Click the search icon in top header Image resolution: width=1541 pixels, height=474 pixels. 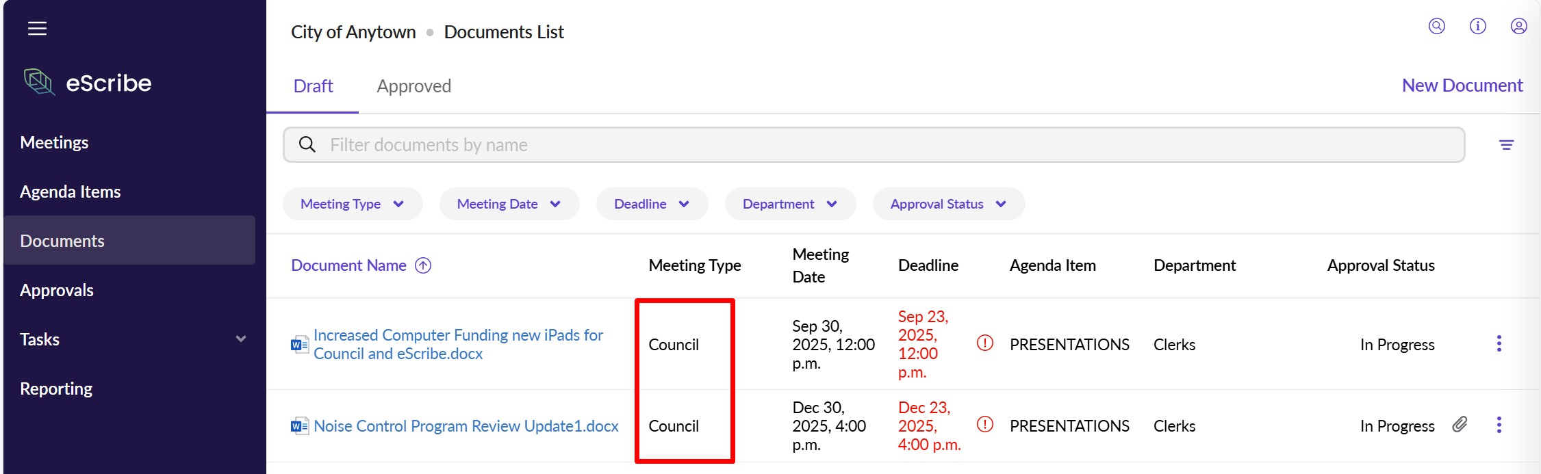pyautogui.click(x=1436, y=26)
